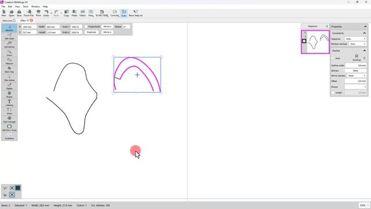This screenshot has height=209, width=371.
Task: Click the Mirror x button
Action: (x=107, y=27)
